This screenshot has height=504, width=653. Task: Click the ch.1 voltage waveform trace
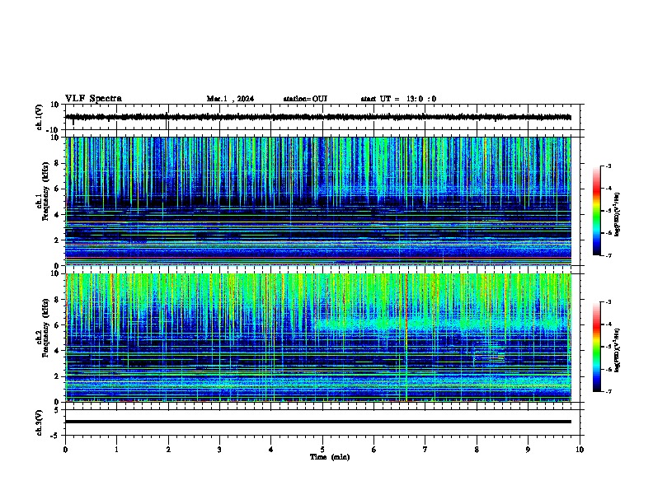(318, 117)
